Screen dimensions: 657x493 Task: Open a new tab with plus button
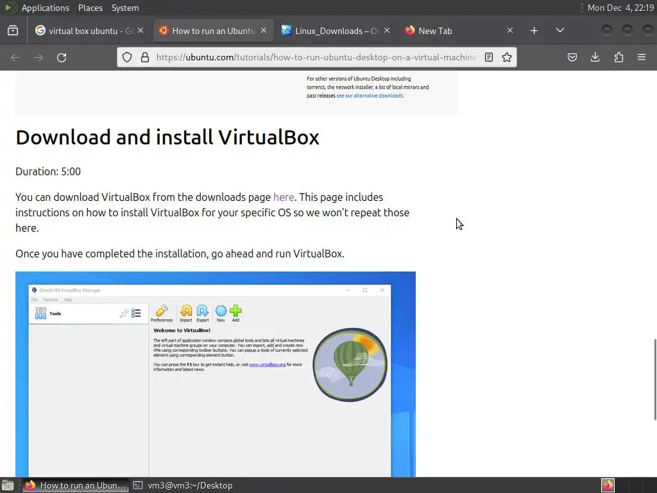pyautogui.click(x=534, y=31)
